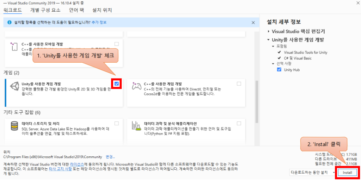Viewport: 361px width, 181px height.
Task: Click the Install button
Action: 347,173
